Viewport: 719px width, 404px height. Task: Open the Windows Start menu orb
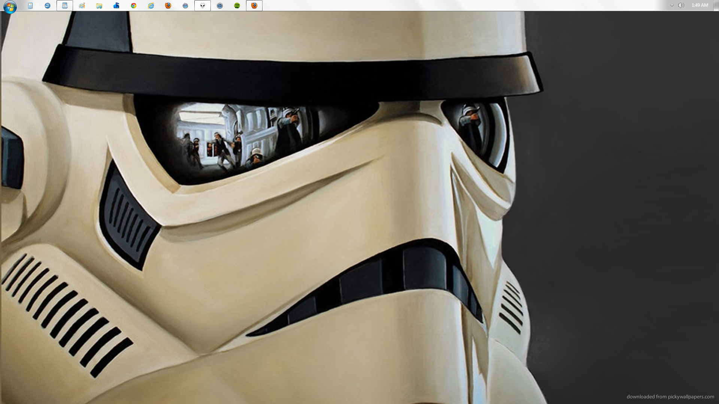pos(10,6)
